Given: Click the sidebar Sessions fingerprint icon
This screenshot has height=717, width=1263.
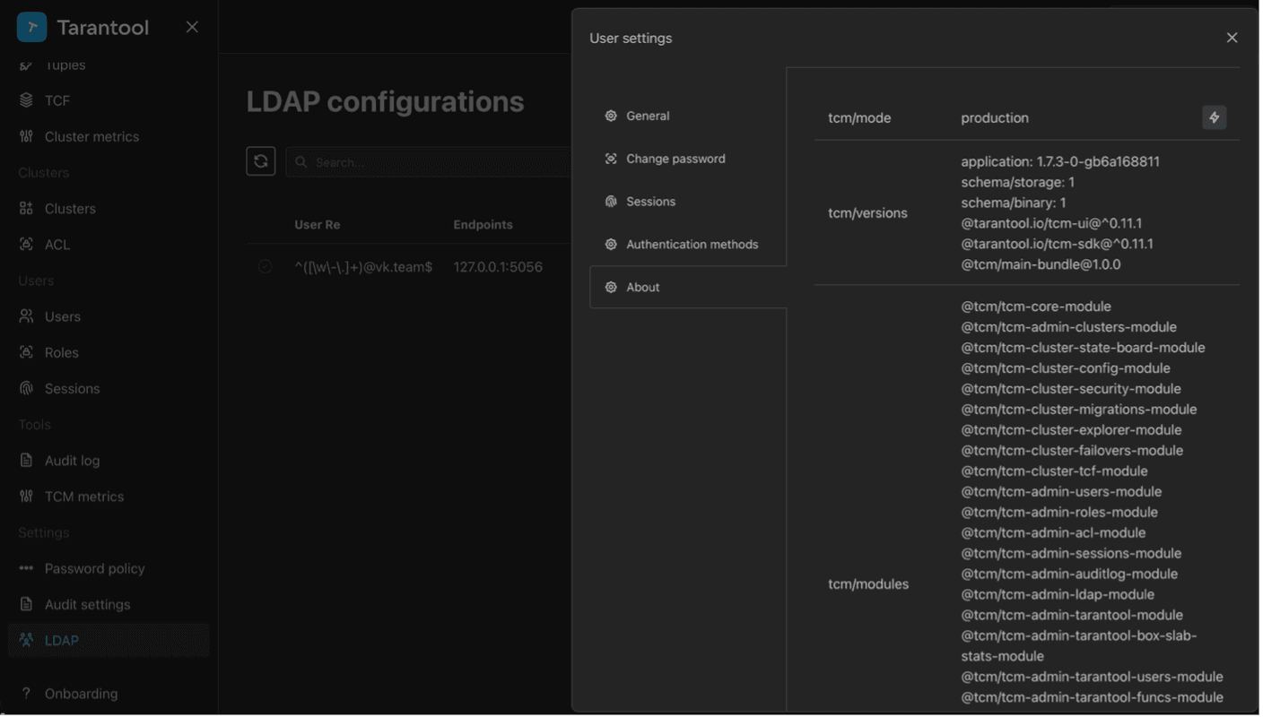Looking at the screenshot, I should coord(26,388).
